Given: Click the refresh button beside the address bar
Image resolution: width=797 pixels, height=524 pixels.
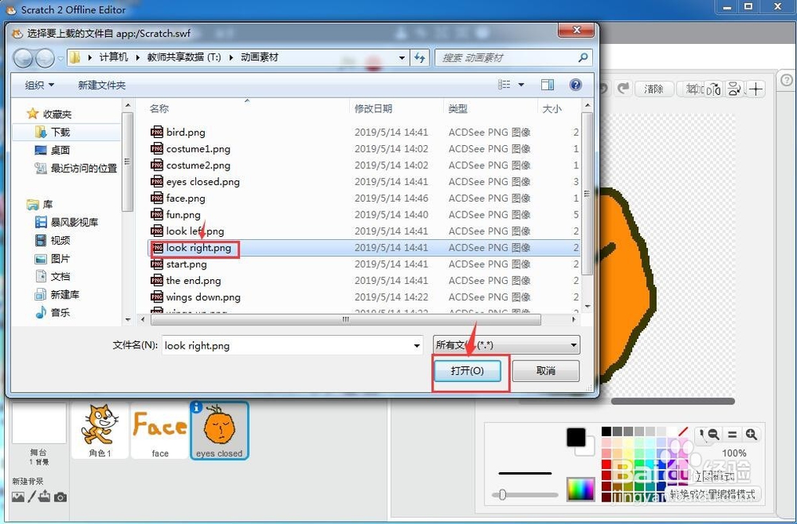Looking at the screenshot, I should [420, 57].
